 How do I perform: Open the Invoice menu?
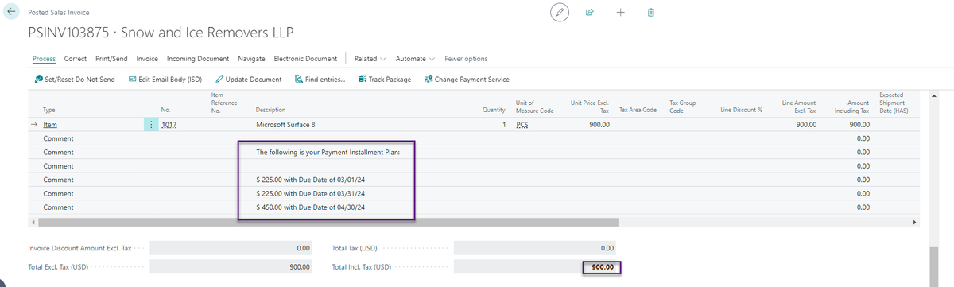(147, 59)
